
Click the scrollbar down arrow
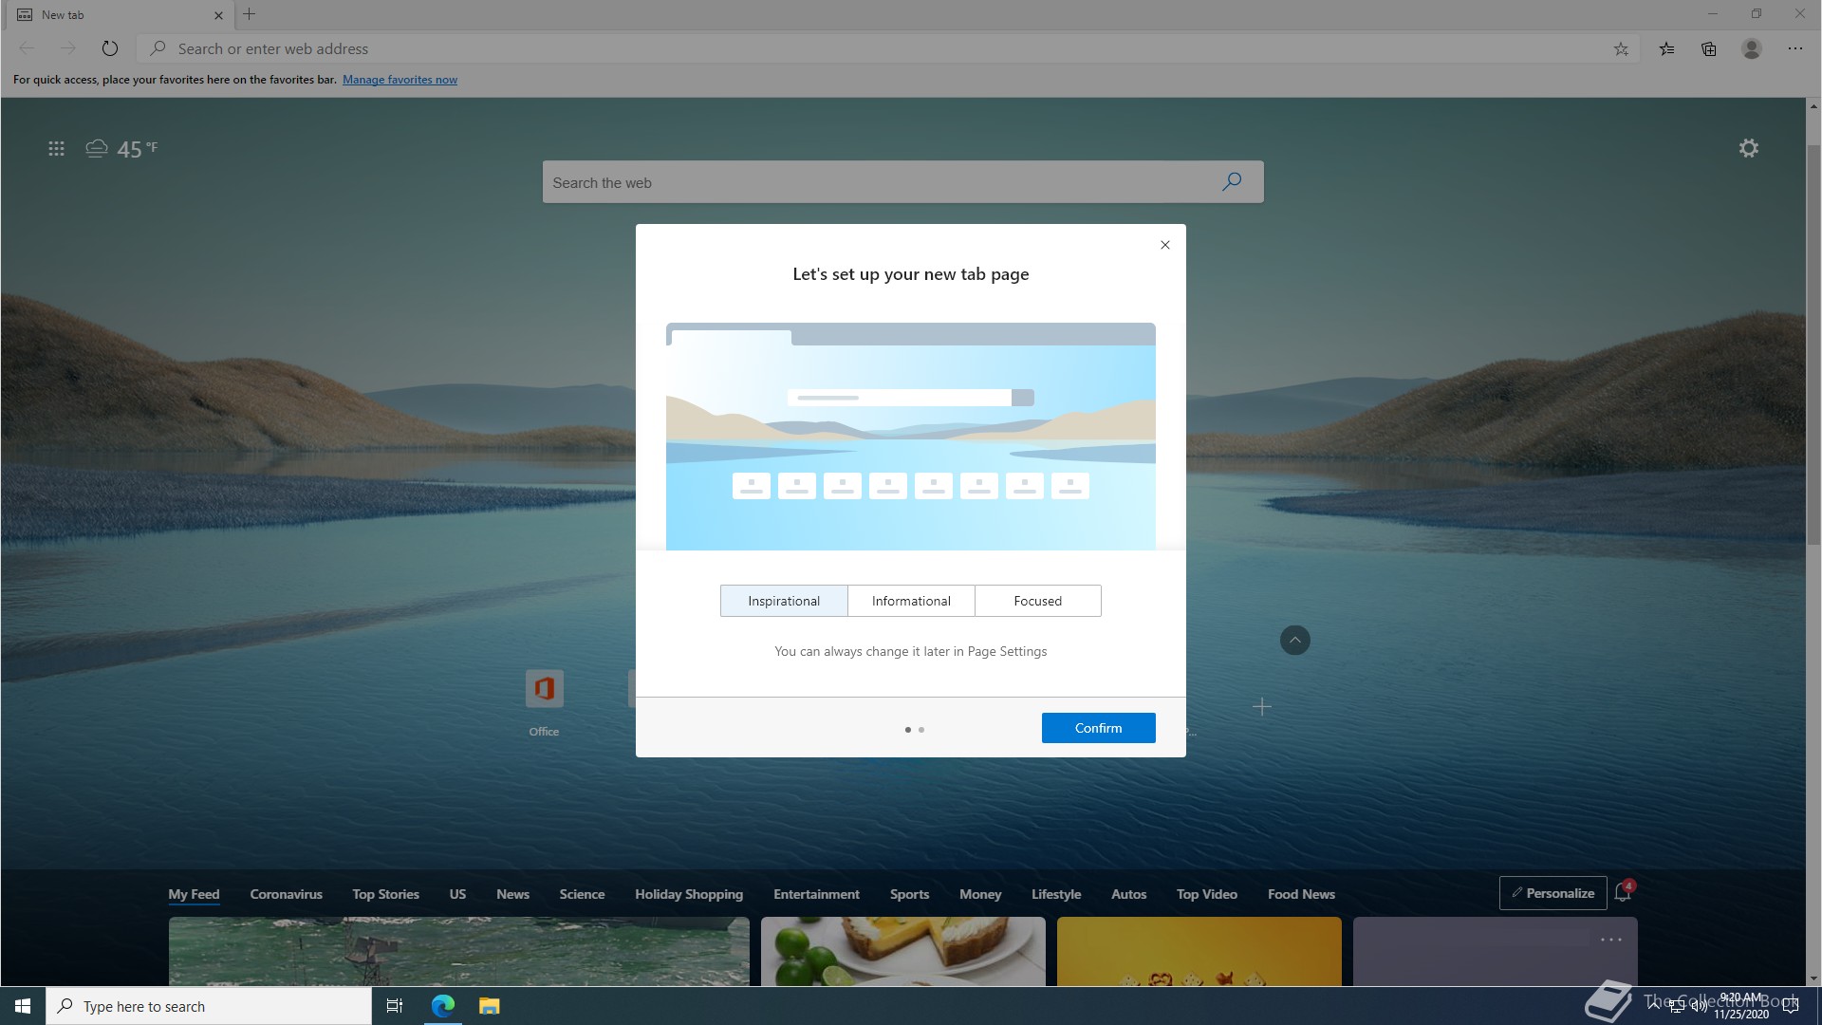(x=1813, y=978)
